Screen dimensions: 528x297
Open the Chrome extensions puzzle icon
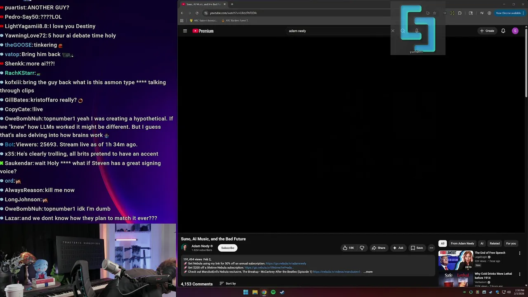[x=460, y=13]
